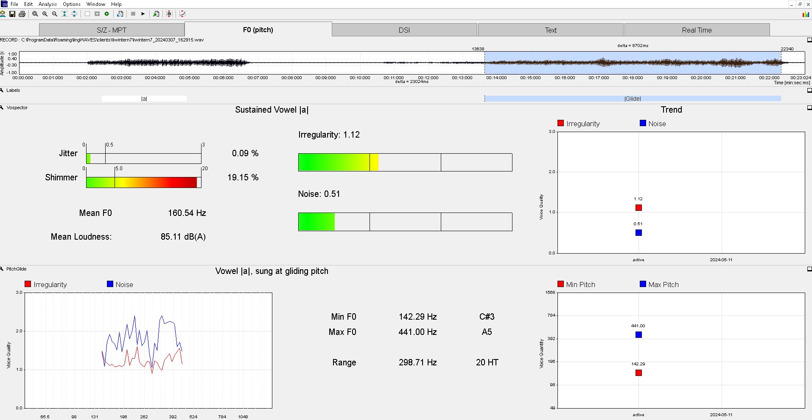Click the Stop playback square button
The width and height of the screenshot is (812, 420).
(x=133, y=14)
